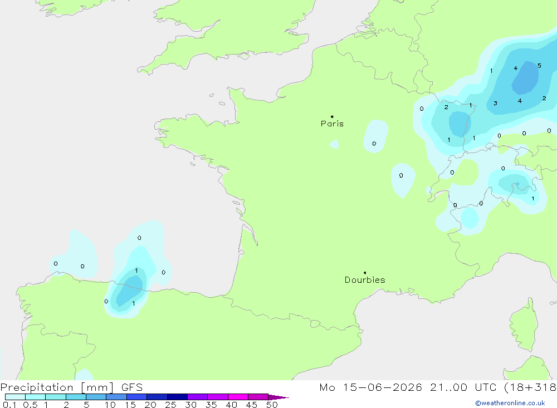Click the 2–5 mm legend color swatch
Screen dimensions: 557x408
(x=76, y=397)
